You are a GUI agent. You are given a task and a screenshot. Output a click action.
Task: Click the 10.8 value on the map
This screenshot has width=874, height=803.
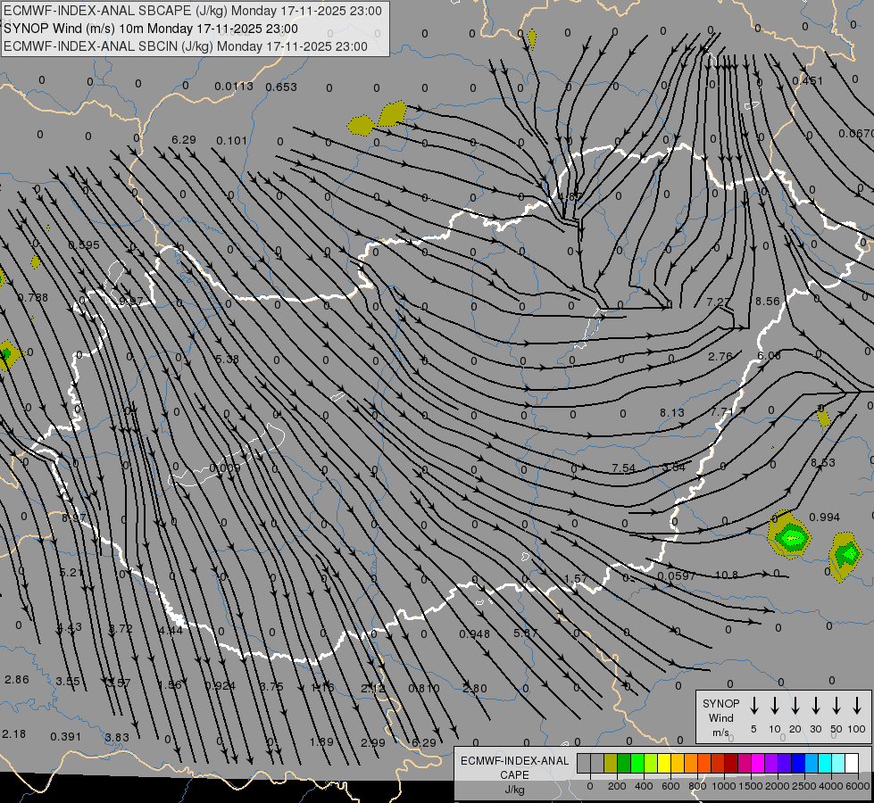tap(727, 575)
